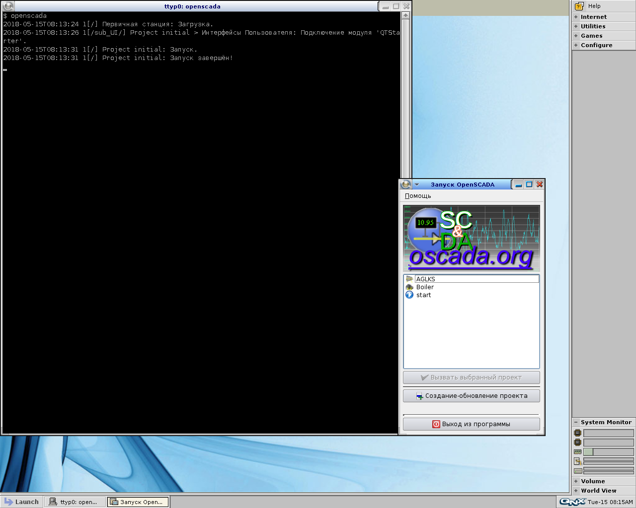The height and width of the screenshot is (508, 636).
Task: Click the oscada.org logo banner
Action: tap(471, 239)
